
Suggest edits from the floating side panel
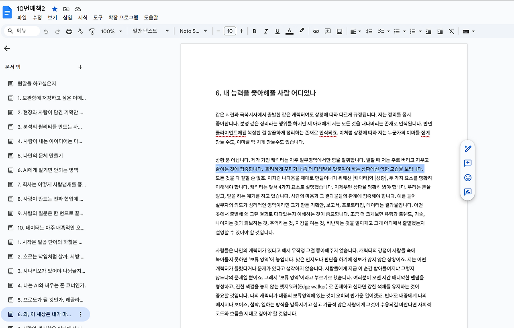[467, 192]
